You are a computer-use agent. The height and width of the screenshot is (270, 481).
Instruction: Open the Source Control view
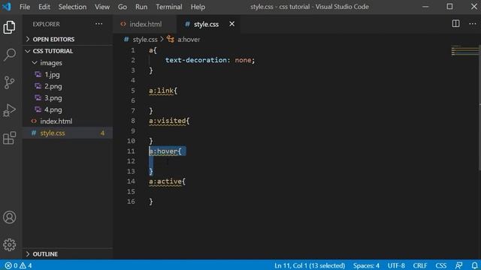pyautogui.click(x=9, y=82)
